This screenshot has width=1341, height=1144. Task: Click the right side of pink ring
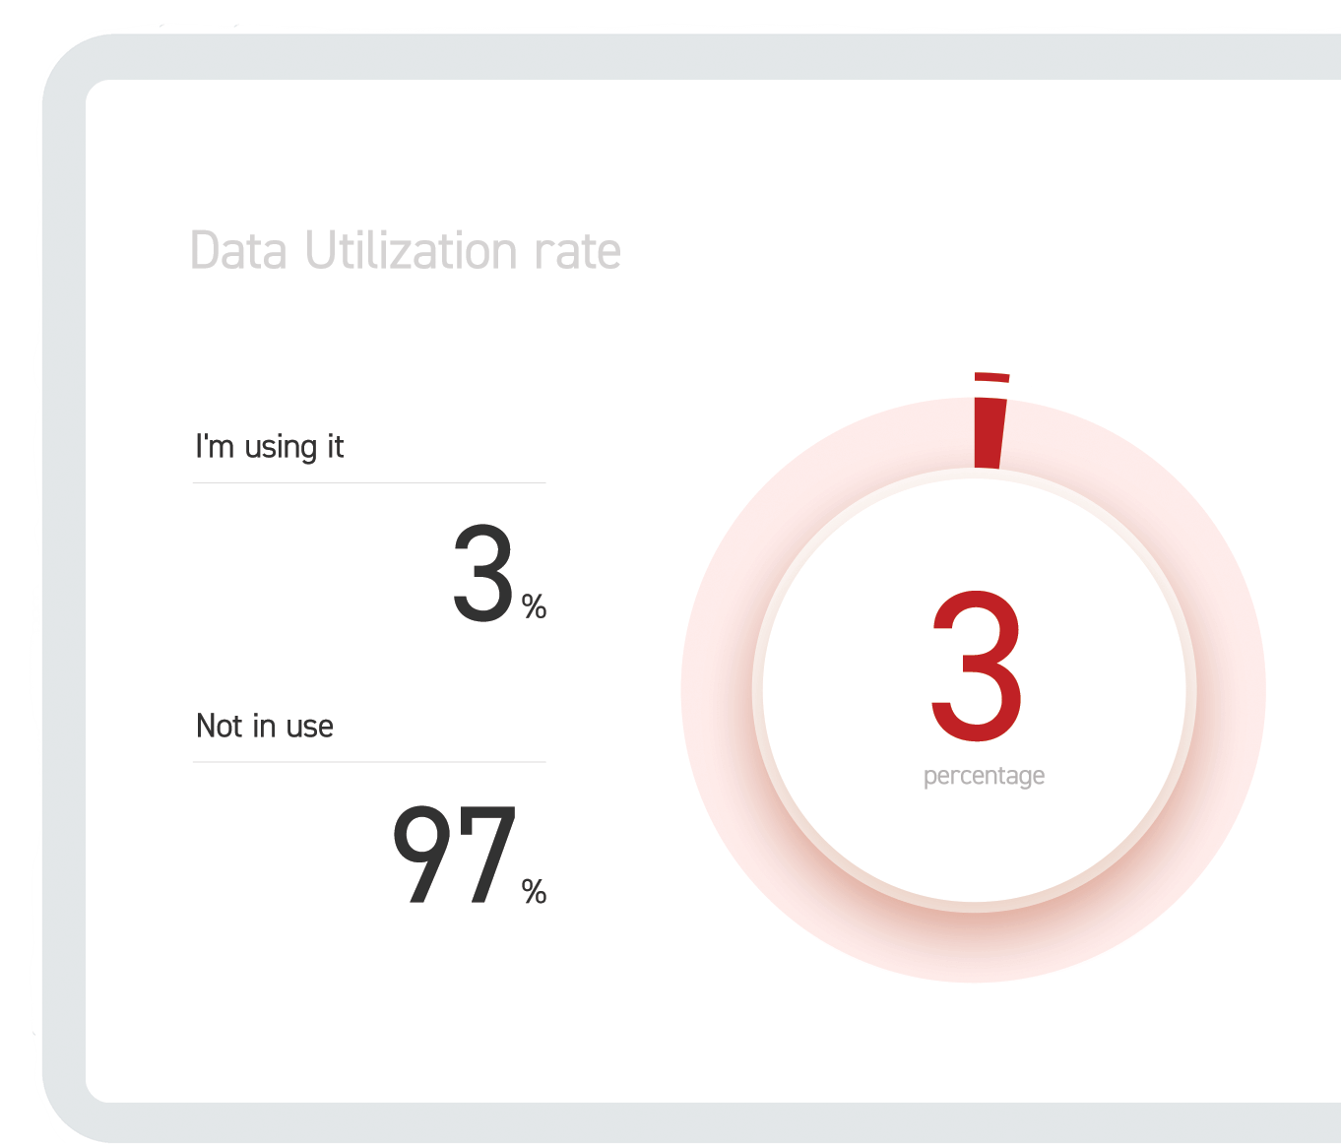[x=1231, y=689]
